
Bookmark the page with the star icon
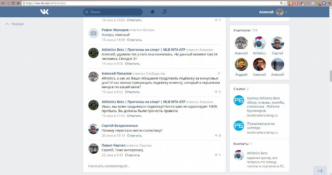coord(286,3)
